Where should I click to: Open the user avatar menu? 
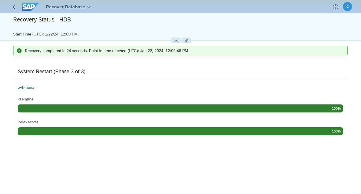[x=347, y=7]
